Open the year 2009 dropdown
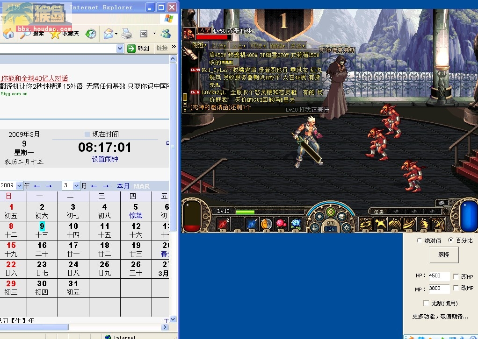This screenshot has width=478, height=339. 20,185
